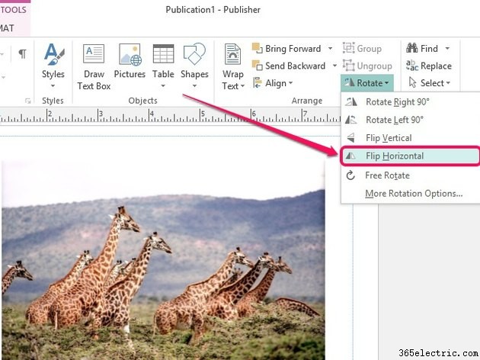The width and height of the screenshot is (480, 360).
Task: Click the Group button label
Action: 370,49
